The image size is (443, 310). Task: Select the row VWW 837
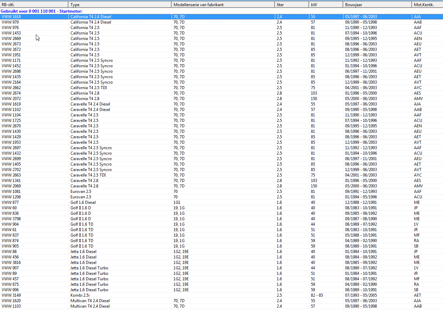pyautogui.click(x=221, y=235)
